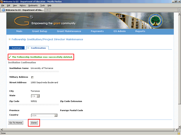Click the Department of Education seal
Screen dimensions: 181x135
coord(155,21)
